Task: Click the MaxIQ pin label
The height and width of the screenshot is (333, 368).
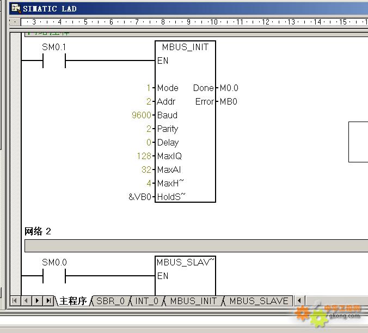Action: point(169,156)
